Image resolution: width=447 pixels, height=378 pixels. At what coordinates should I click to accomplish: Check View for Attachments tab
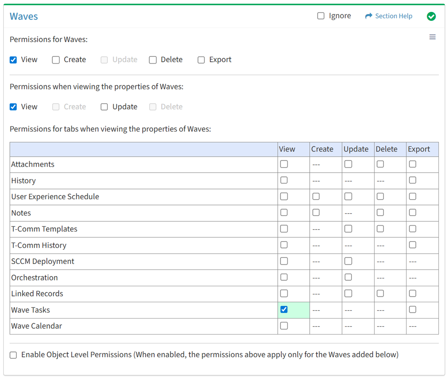point(284,164)
